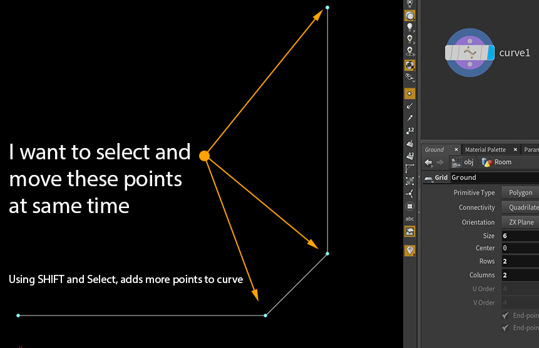539x348 pixels.
Task: Select the curve point ending the horizontal segment
Action: [x=18, y=316]
